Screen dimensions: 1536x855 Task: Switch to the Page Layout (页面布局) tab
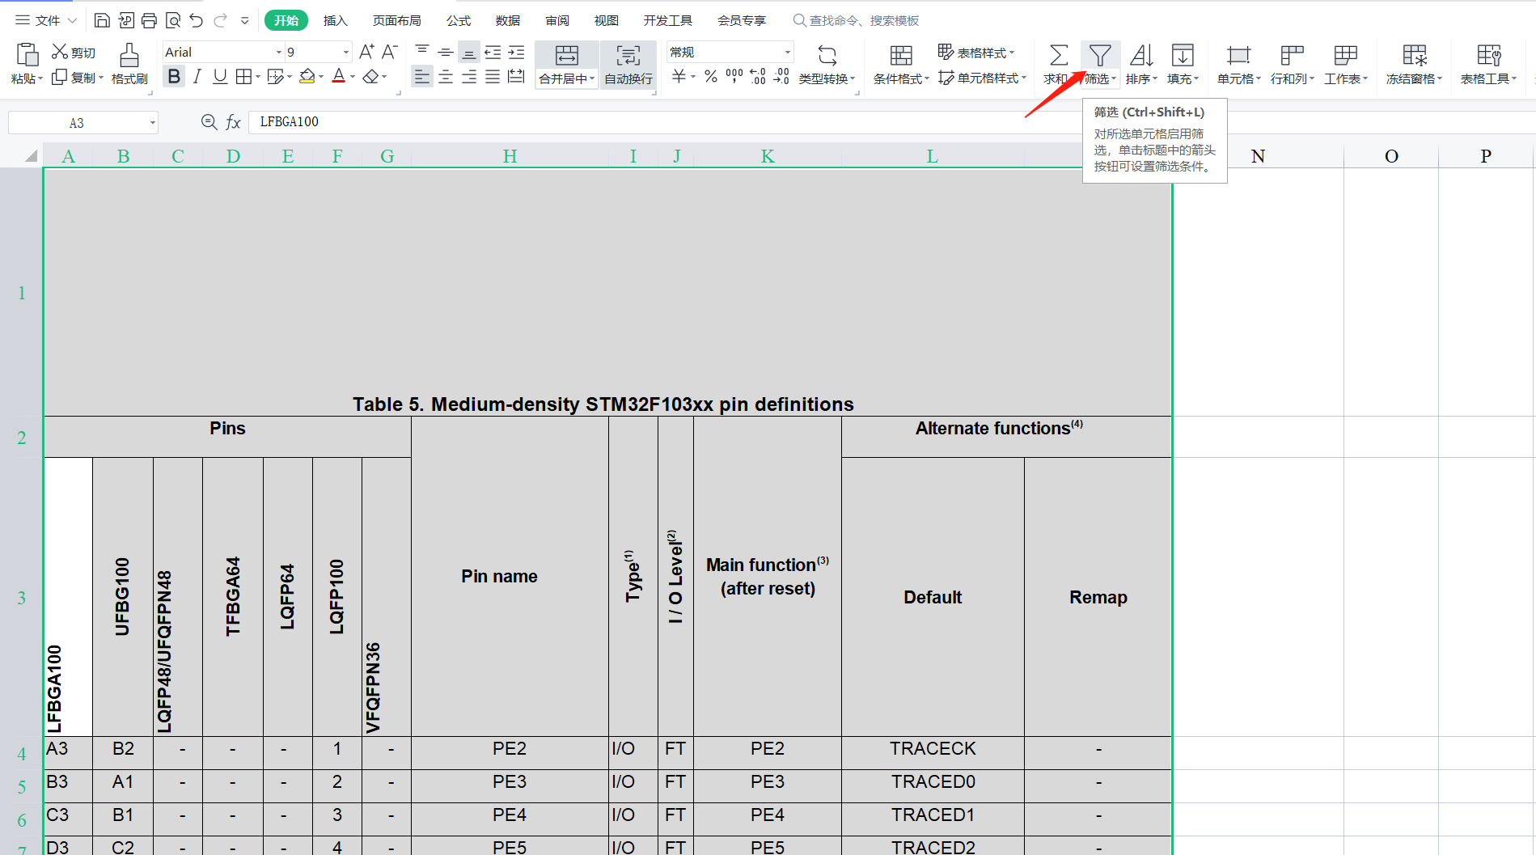pos(396,20)
